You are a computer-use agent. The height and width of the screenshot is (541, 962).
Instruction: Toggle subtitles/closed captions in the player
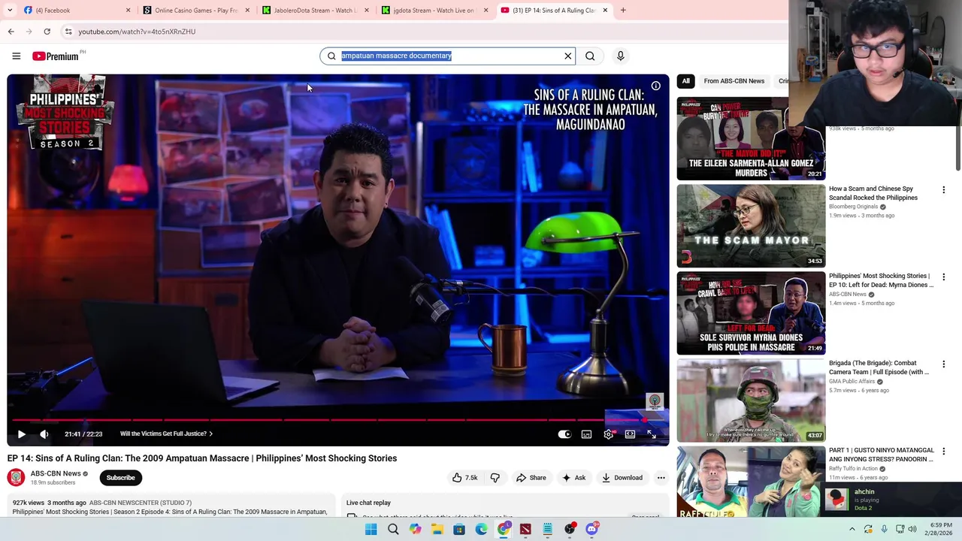586,434
